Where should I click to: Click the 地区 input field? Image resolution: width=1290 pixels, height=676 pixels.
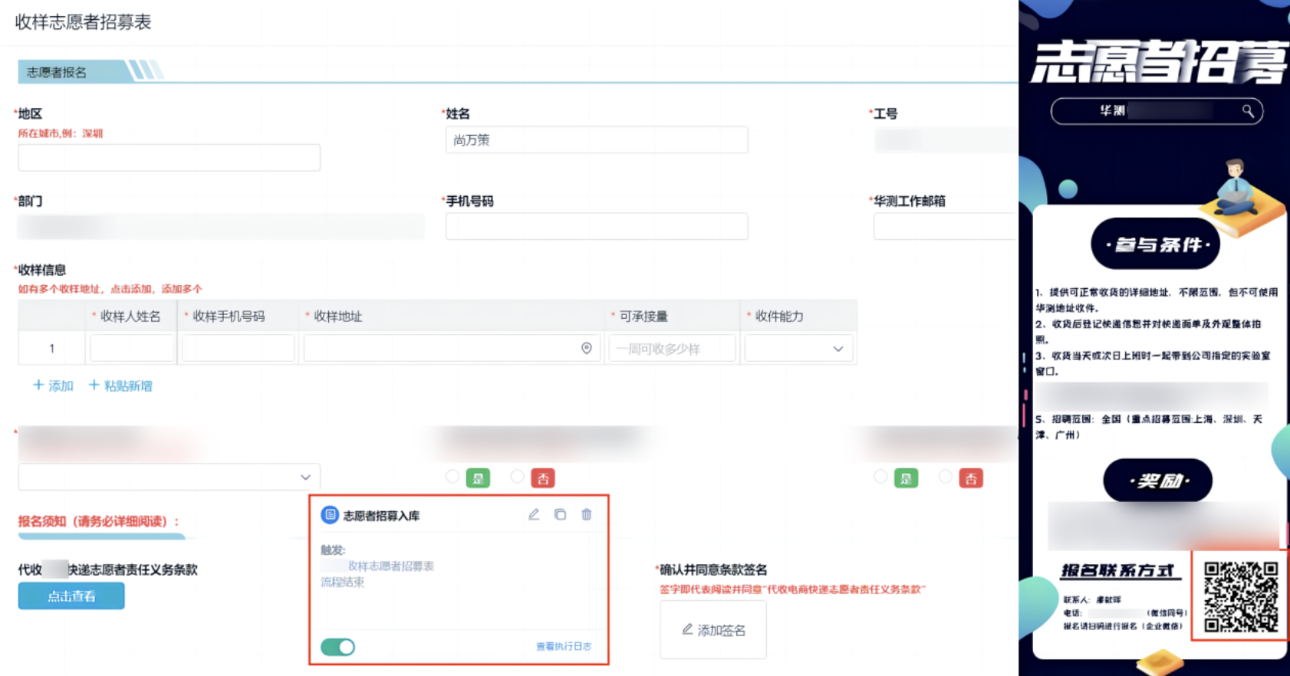coord(169,157)
